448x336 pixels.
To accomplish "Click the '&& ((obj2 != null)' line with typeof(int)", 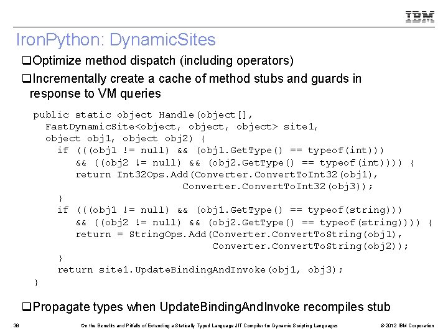I will click(245, 163).
